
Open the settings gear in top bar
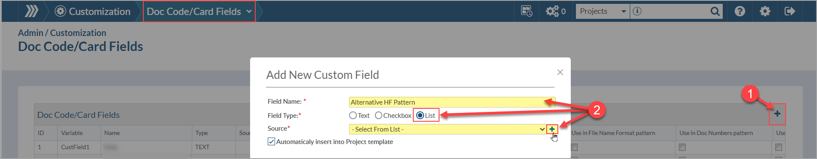point(765,11)
